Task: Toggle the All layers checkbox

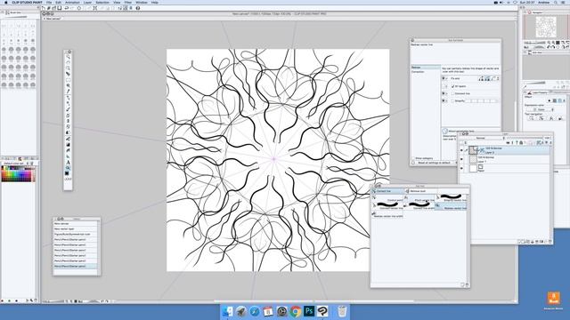Action: (x=453, y=86)
